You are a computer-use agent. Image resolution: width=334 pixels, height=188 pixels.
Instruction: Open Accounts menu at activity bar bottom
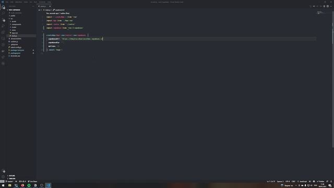point(3,171)
